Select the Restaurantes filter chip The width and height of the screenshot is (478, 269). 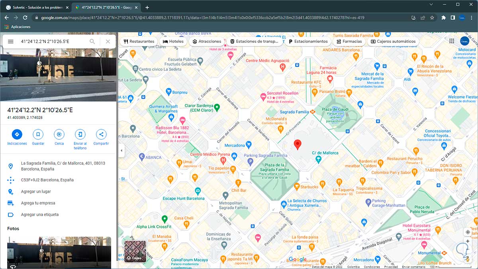[139, 41]
